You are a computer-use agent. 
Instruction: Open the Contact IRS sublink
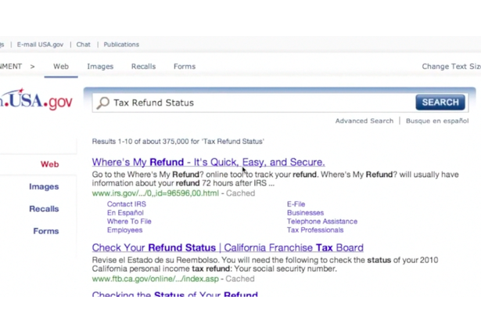click(127, 204)
